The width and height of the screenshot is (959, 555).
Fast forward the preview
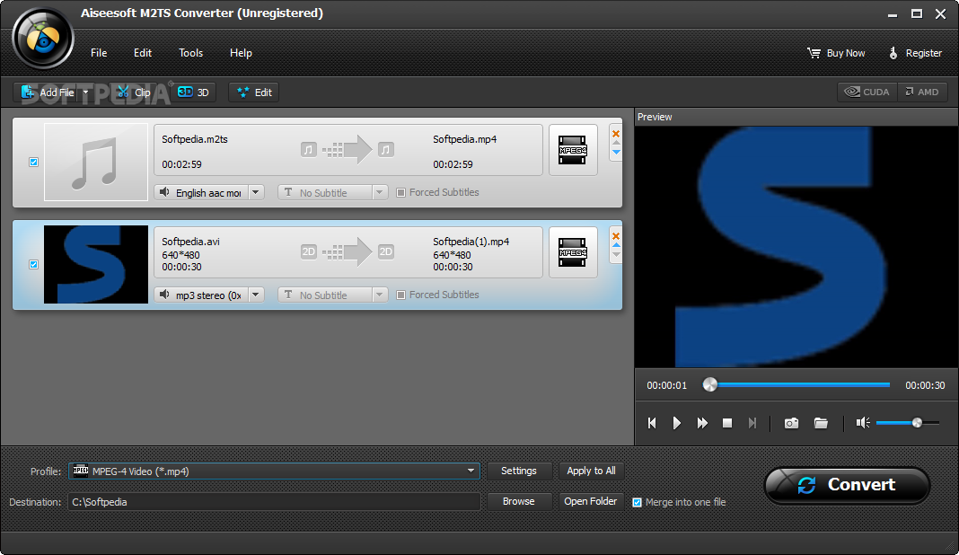coord(702,423)
